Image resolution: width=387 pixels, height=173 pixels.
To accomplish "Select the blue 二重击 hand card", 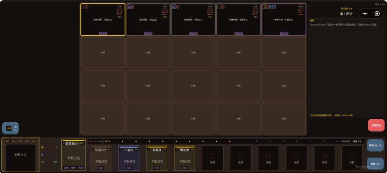I will pos(129,158).
